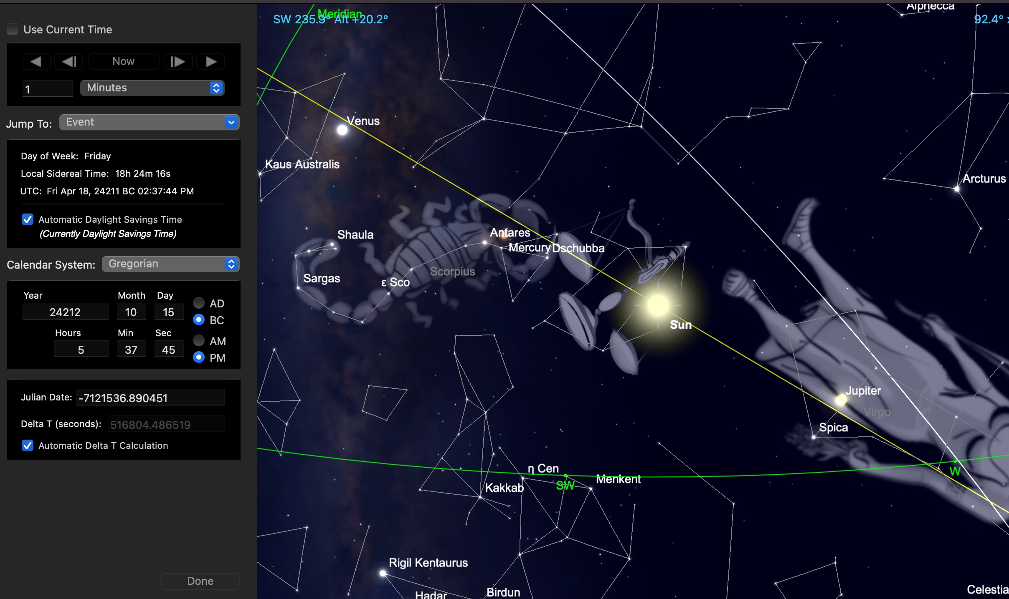Open the Minutes time unit dropdown
1009x599 pixels.
click(152, 88)
